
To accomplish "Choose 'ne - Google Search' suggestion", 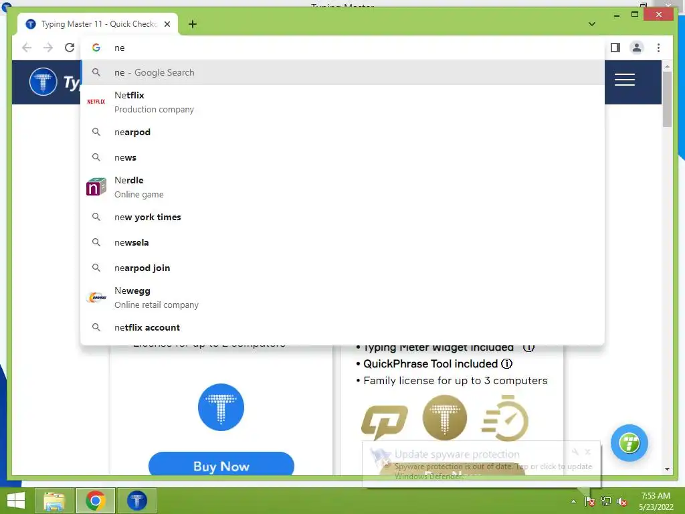I will [342, 72].
